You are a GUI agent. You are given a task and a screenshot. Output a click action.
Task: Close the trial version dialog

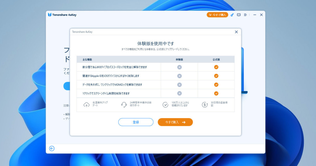(x=236, y=32)
